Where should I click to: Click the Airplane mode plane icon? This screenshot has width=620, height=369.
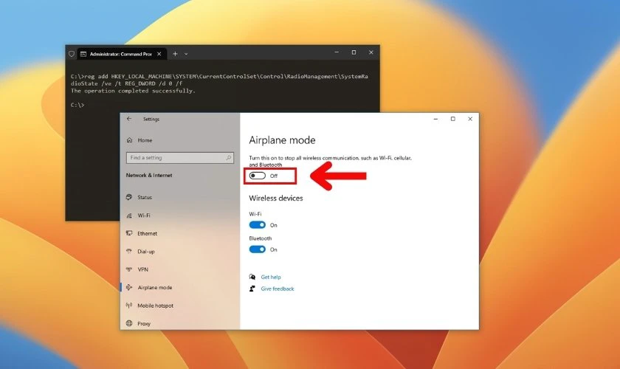tap(129, 288)
